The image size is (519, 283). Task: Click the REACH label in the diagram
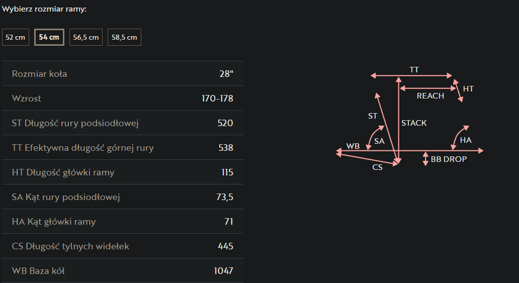click(430, 96)
